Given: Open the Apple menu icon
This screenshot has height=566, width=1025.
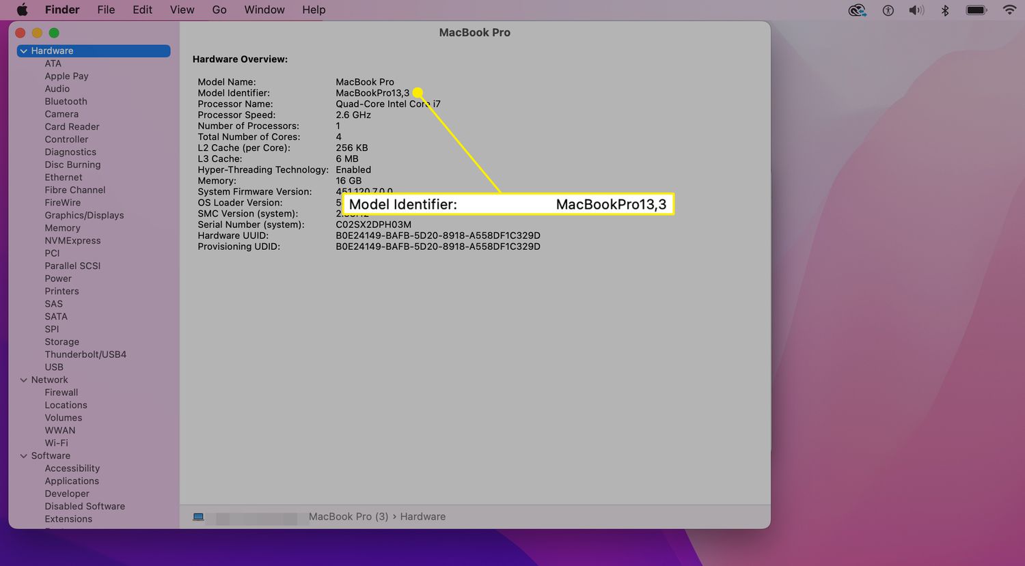Looking at the screenshot, I should (22, 10).
